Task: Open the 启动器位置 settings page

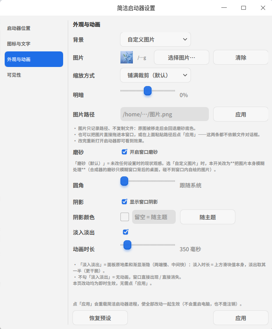Action: click(34, 28)
